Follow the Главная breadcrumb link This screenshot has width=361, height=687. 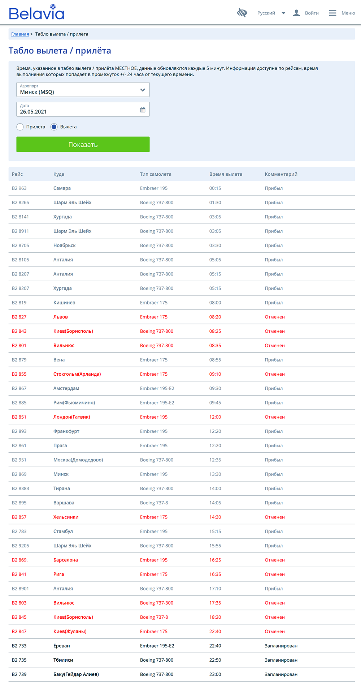[x=20, y=34]
